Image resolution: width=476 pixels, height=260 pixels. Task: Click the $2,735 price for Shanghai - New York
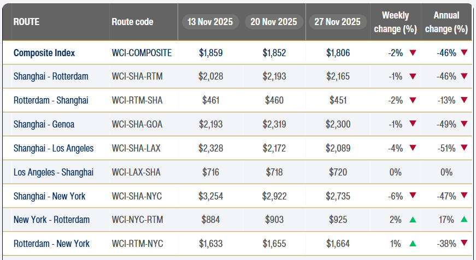click(338, 196)
